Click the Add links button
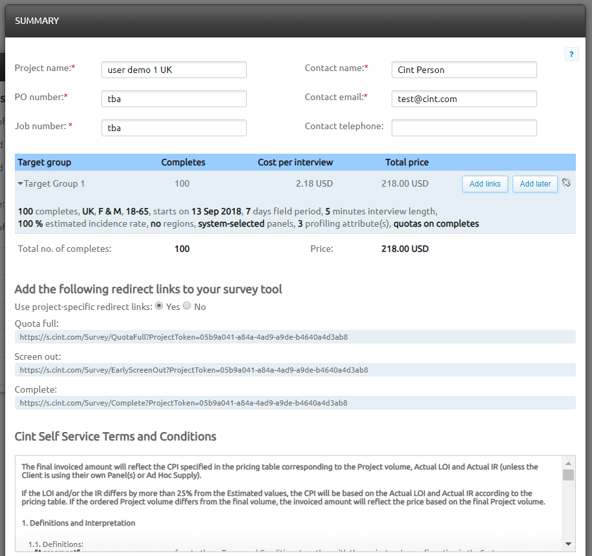The height and width of the screenshot is (556, 592). [x=485, y=184]
